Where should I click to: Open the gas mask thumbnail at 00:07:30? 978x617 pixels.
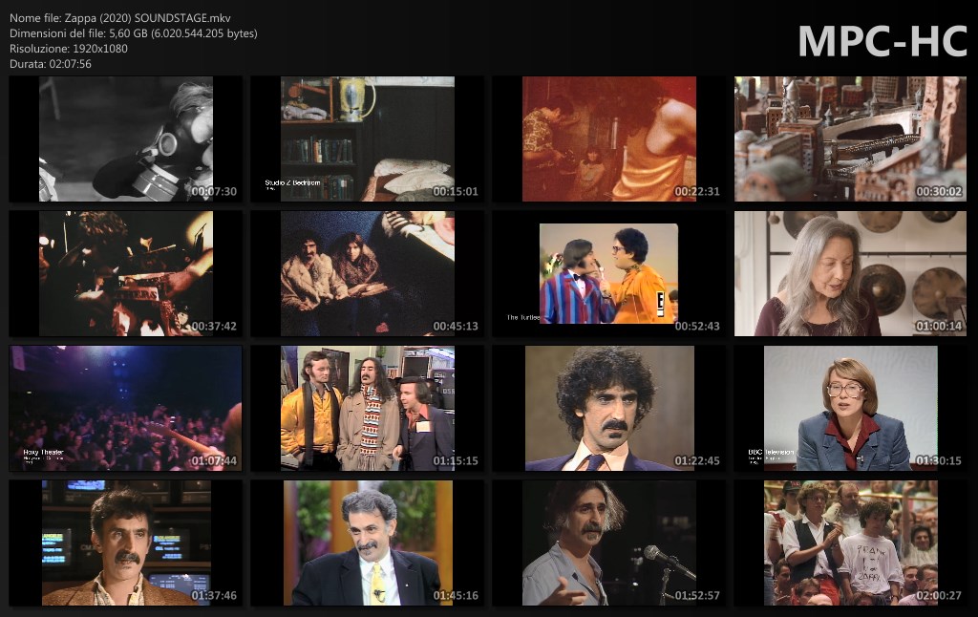click(x=126, y=139)
